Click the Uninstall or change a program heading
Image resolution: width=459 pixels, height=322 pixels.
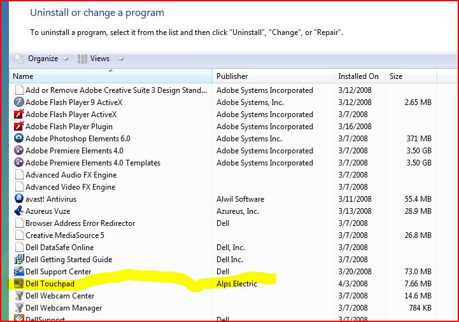97,13
